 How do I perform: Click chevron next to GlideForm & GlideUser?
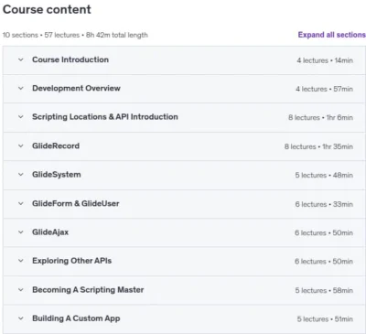[21, 203]
